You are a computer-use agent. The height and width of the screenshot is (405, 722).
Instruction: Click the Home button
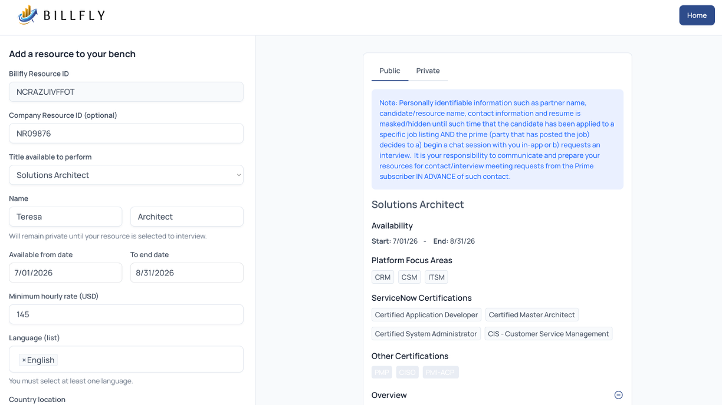(x=696, y=15)
